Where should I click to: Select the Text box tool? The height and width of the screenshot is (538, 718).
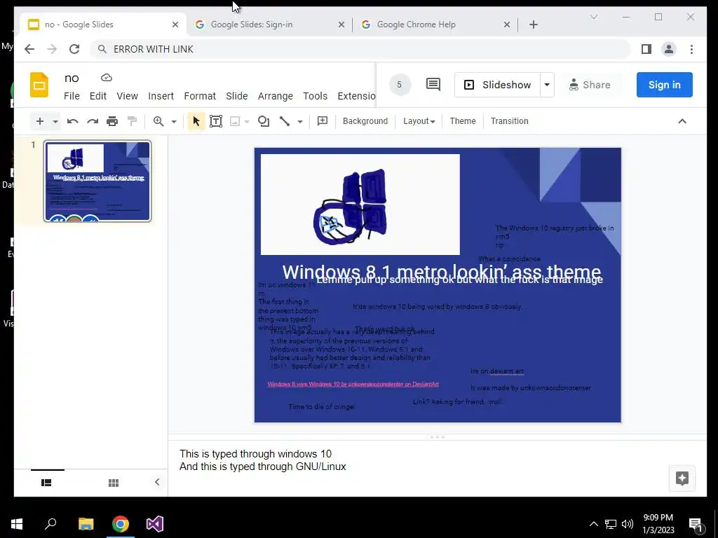[216, 121]
